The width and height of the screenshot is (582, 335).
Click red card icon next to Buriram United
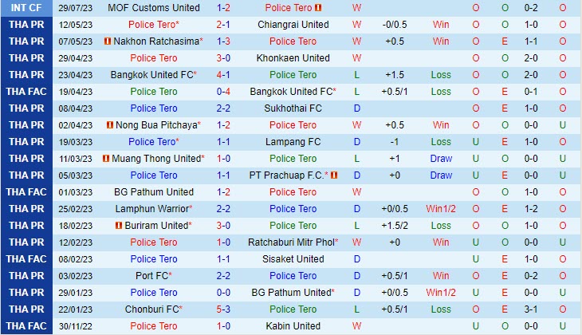pos(119,226)
